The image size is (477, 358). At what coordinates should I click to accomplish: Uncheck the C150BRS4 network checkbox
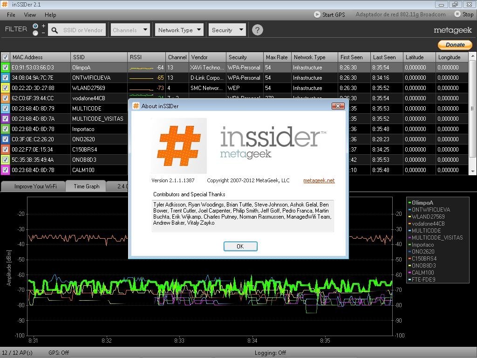5,150
